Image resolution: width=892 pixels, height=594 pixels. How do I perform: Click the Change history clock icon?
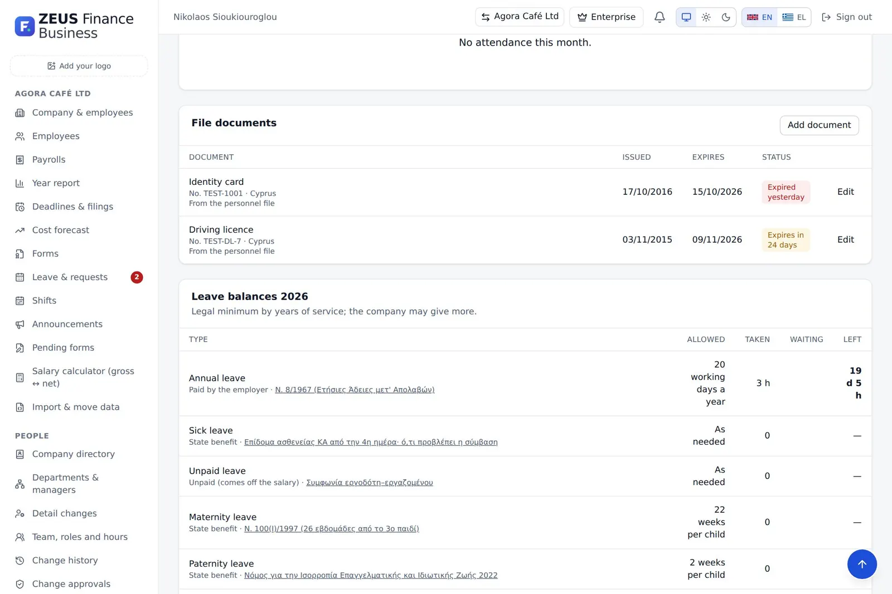[x=20, y=561]
